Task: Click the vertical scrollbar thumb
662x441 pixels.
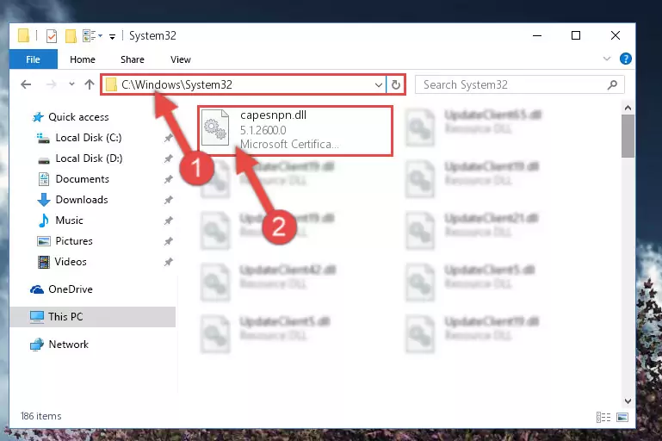Action: coord(628,136)
